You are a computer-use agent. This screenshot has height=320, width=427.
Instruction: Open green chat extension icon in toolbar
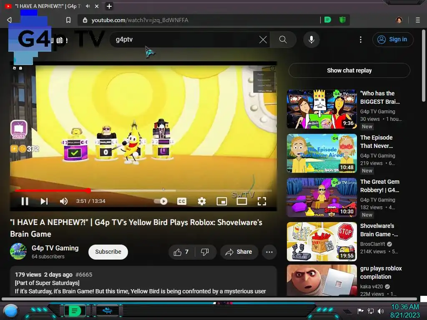(x=328, y=20)
